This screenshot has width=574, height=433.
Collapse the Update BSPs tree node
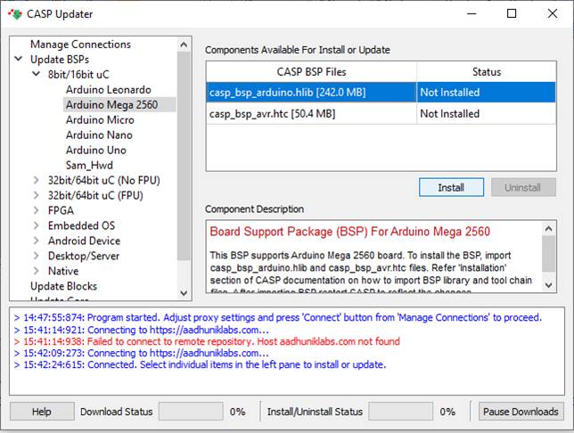pos(20,60)
